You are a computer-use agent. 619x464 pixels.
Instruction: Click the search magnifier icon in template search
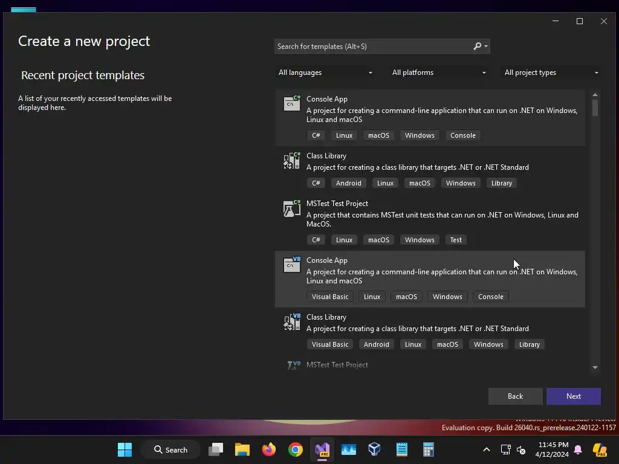point(478,46)
